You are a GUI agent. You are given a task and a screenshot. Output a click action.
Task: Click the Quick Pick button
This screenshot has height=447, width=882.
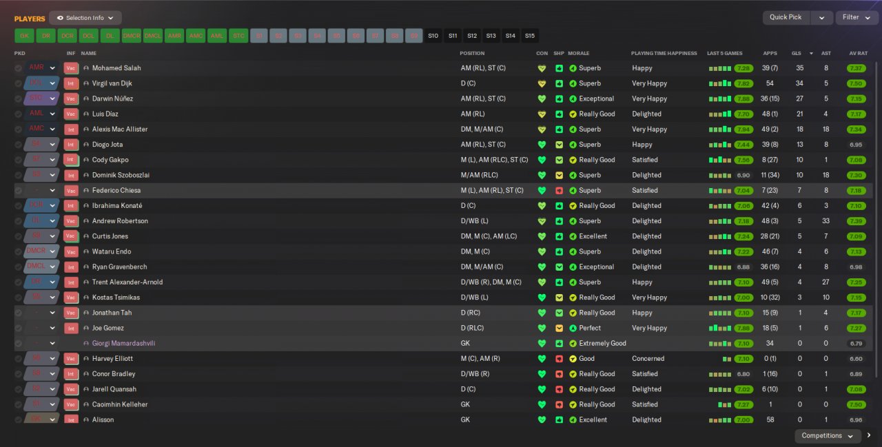pyautogui.click(x=786, y=18)
